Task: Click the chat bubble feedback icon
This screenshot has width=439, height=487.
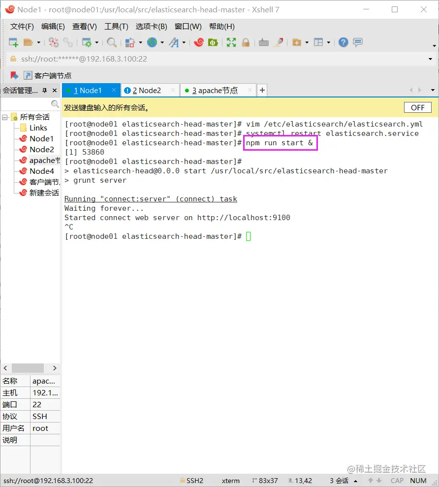Action: point(358,42)
